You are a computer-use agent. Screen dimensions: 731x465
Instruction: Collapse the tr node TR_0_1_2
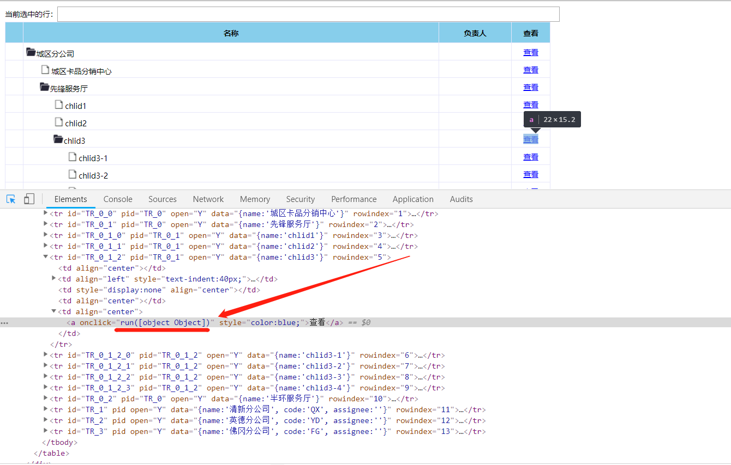tap(45, 257)
